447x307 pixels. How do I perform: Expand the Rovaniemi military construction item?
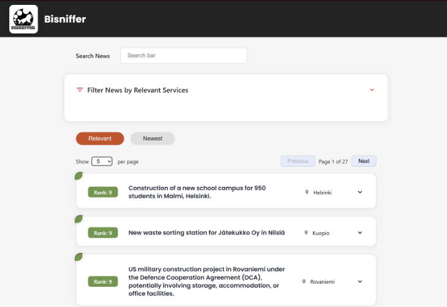[360, 281]
